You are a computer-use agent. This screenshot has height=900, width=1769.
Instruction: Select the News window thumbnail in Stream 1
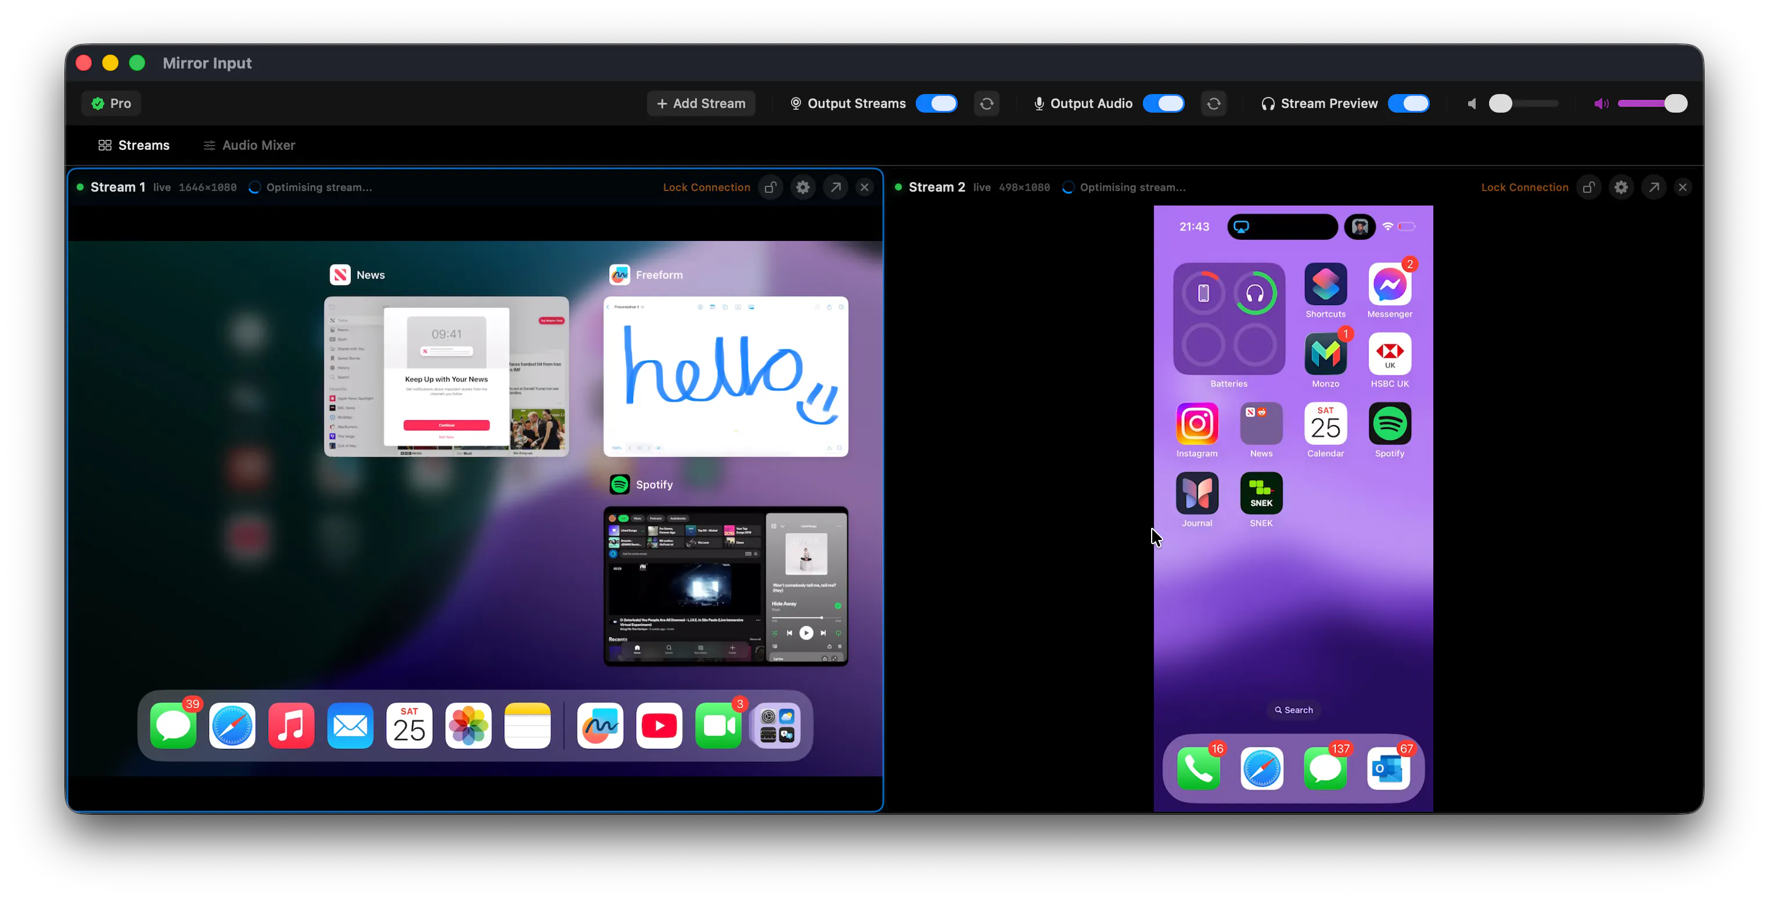[x=447, y=377]
